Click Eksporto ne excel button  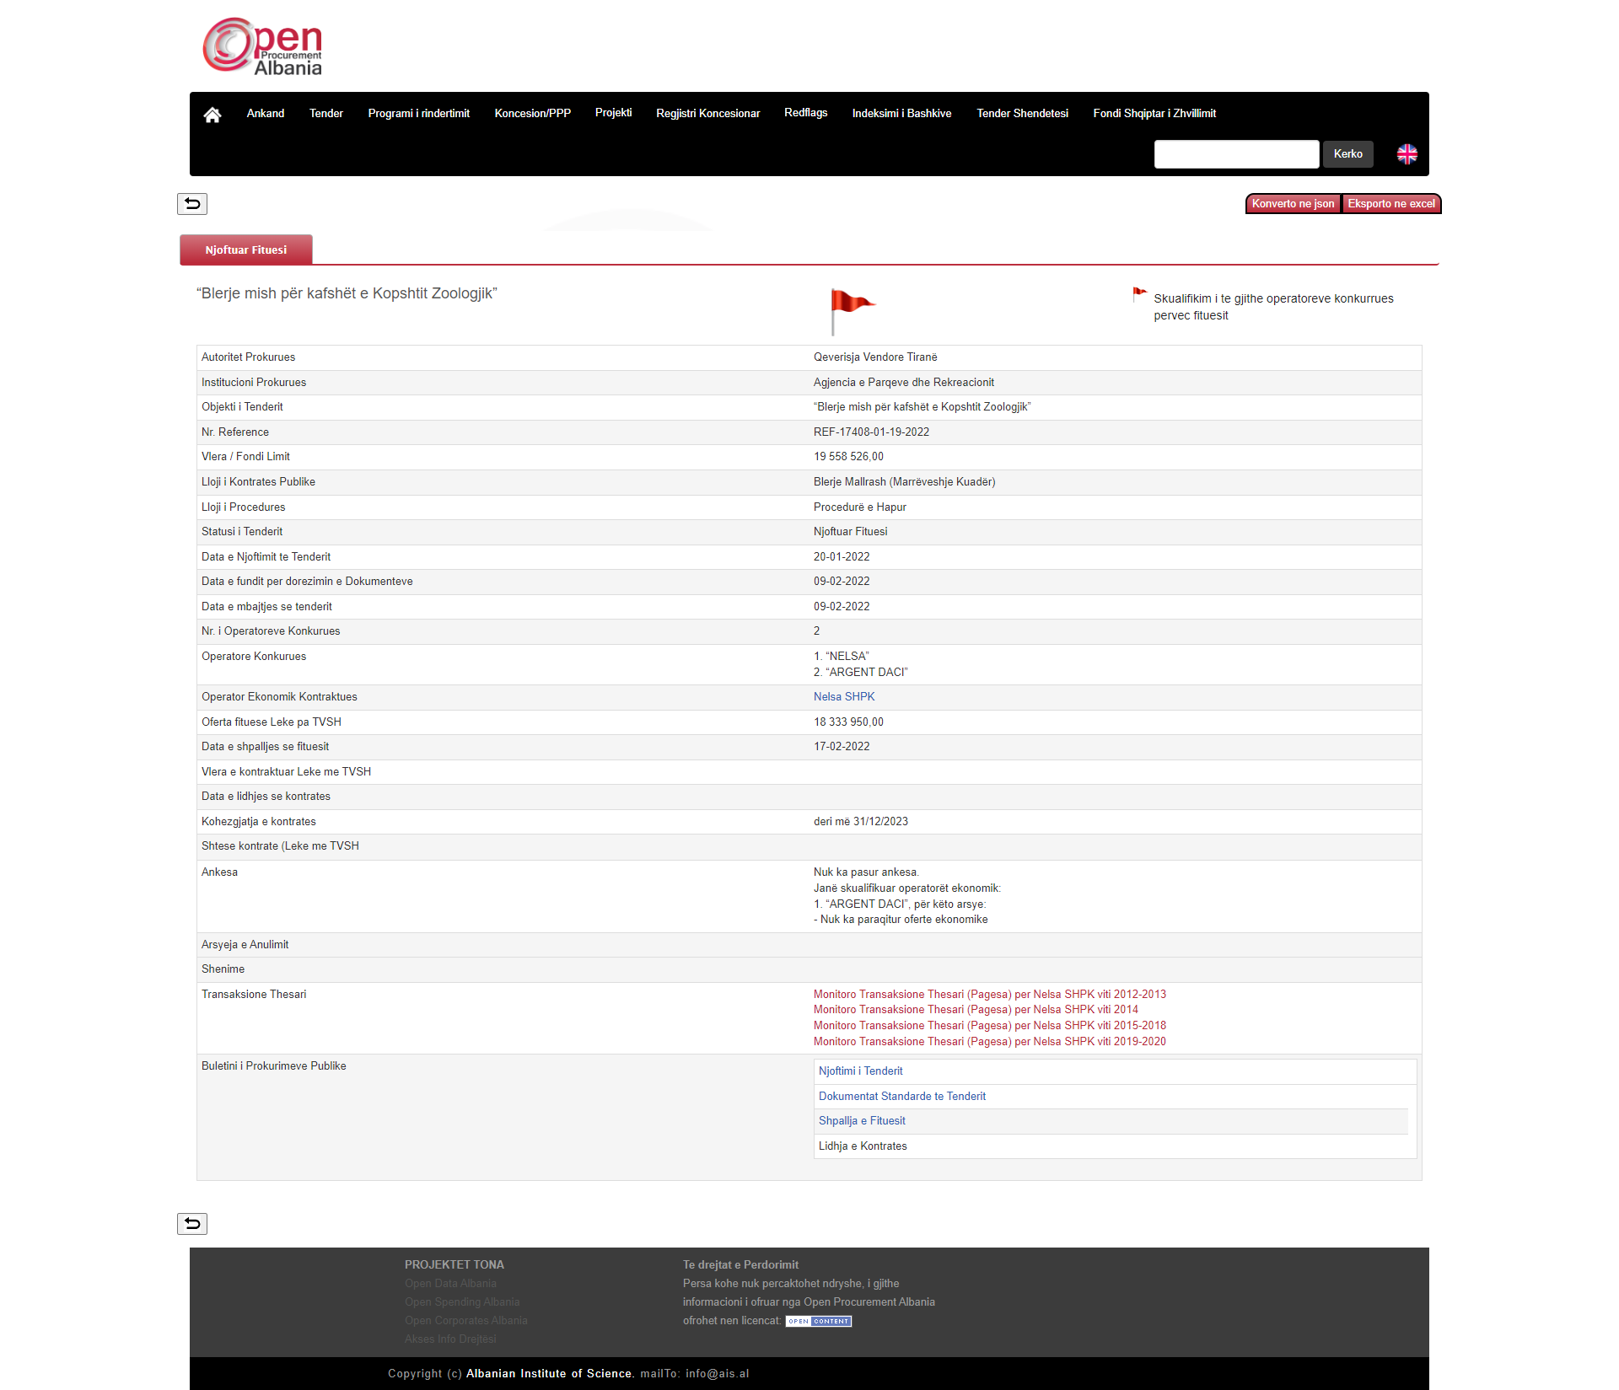pos(1390,204)
